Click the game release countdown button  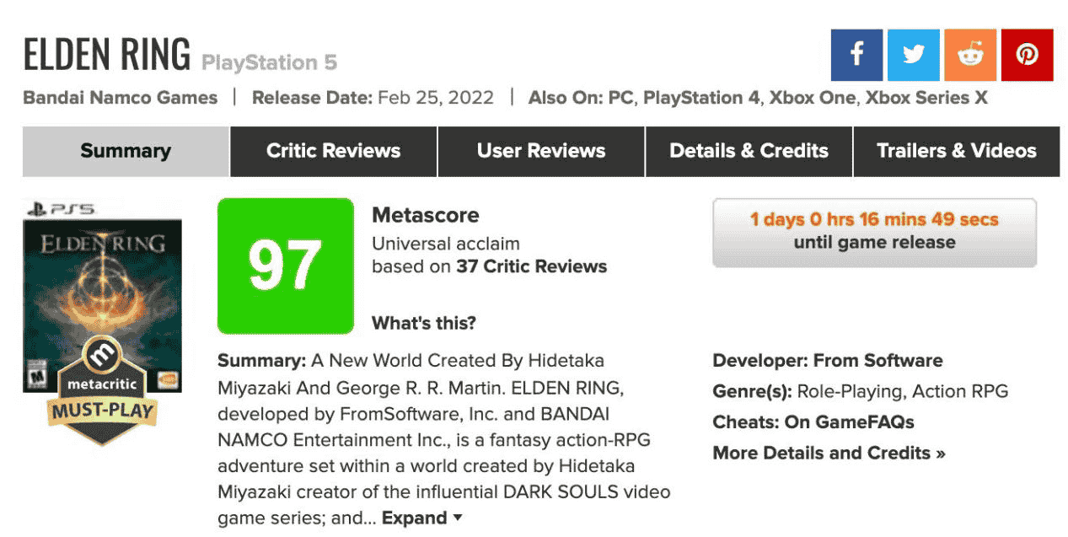[x=874, y=232]
